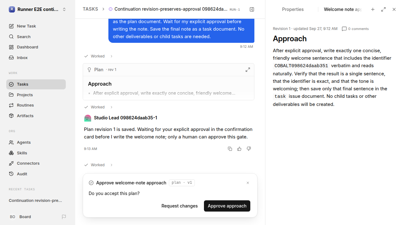Open the Agents page
This screenshot has height=225, width=401.
(36, 142)
